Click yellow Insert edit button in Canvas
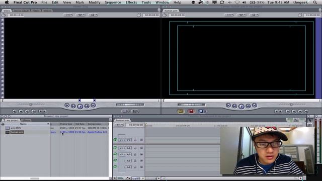This screenshot has width=322, height=181. [181, 111]
